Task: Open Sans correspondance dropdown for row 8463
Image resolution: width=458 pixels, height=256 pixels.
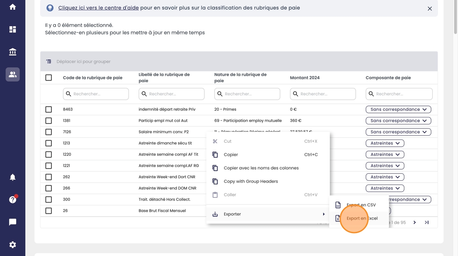Action: pyautogui.click(x=398, y=110)
